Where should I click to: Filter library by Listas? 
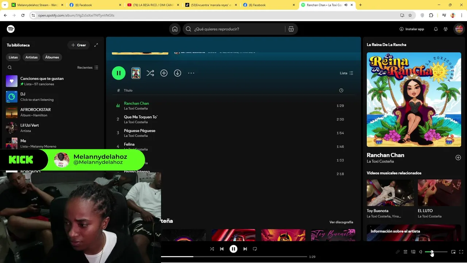coord(13,57)
